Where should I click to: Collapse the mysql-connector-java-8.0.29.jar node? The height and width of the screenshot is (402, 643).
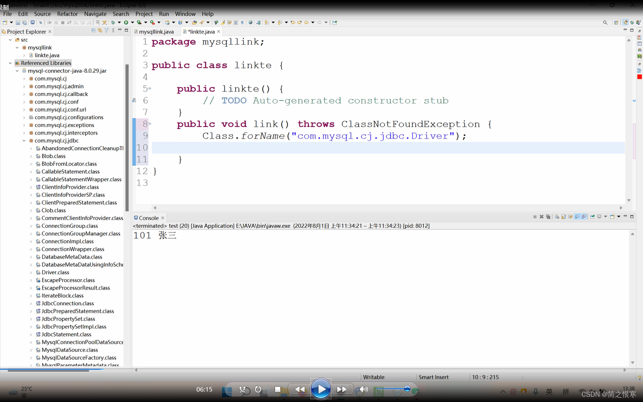click(17, 71)
